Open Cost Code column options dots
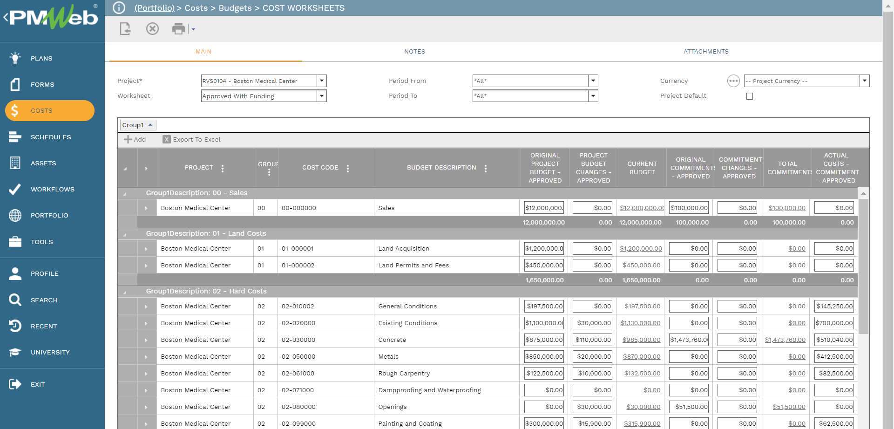This screenshot has height=429, width=894. pyautogui.click(x=348, y=169)
